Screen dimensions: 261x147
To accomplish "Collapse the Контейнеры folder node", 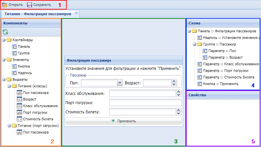I will [4, 40].
